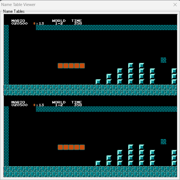Click the Name Table Viewer title text
The width and height of the screenshot is (180, 180).
[x=18, y=5]
